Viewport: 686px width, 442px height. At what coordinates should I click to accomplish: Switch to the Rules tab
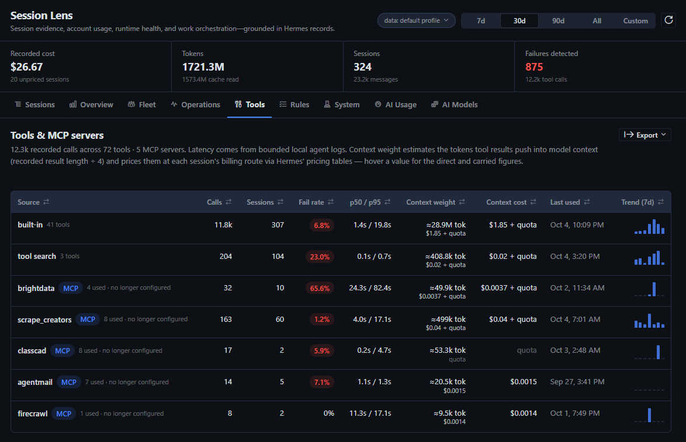click(x=295, y=104)
